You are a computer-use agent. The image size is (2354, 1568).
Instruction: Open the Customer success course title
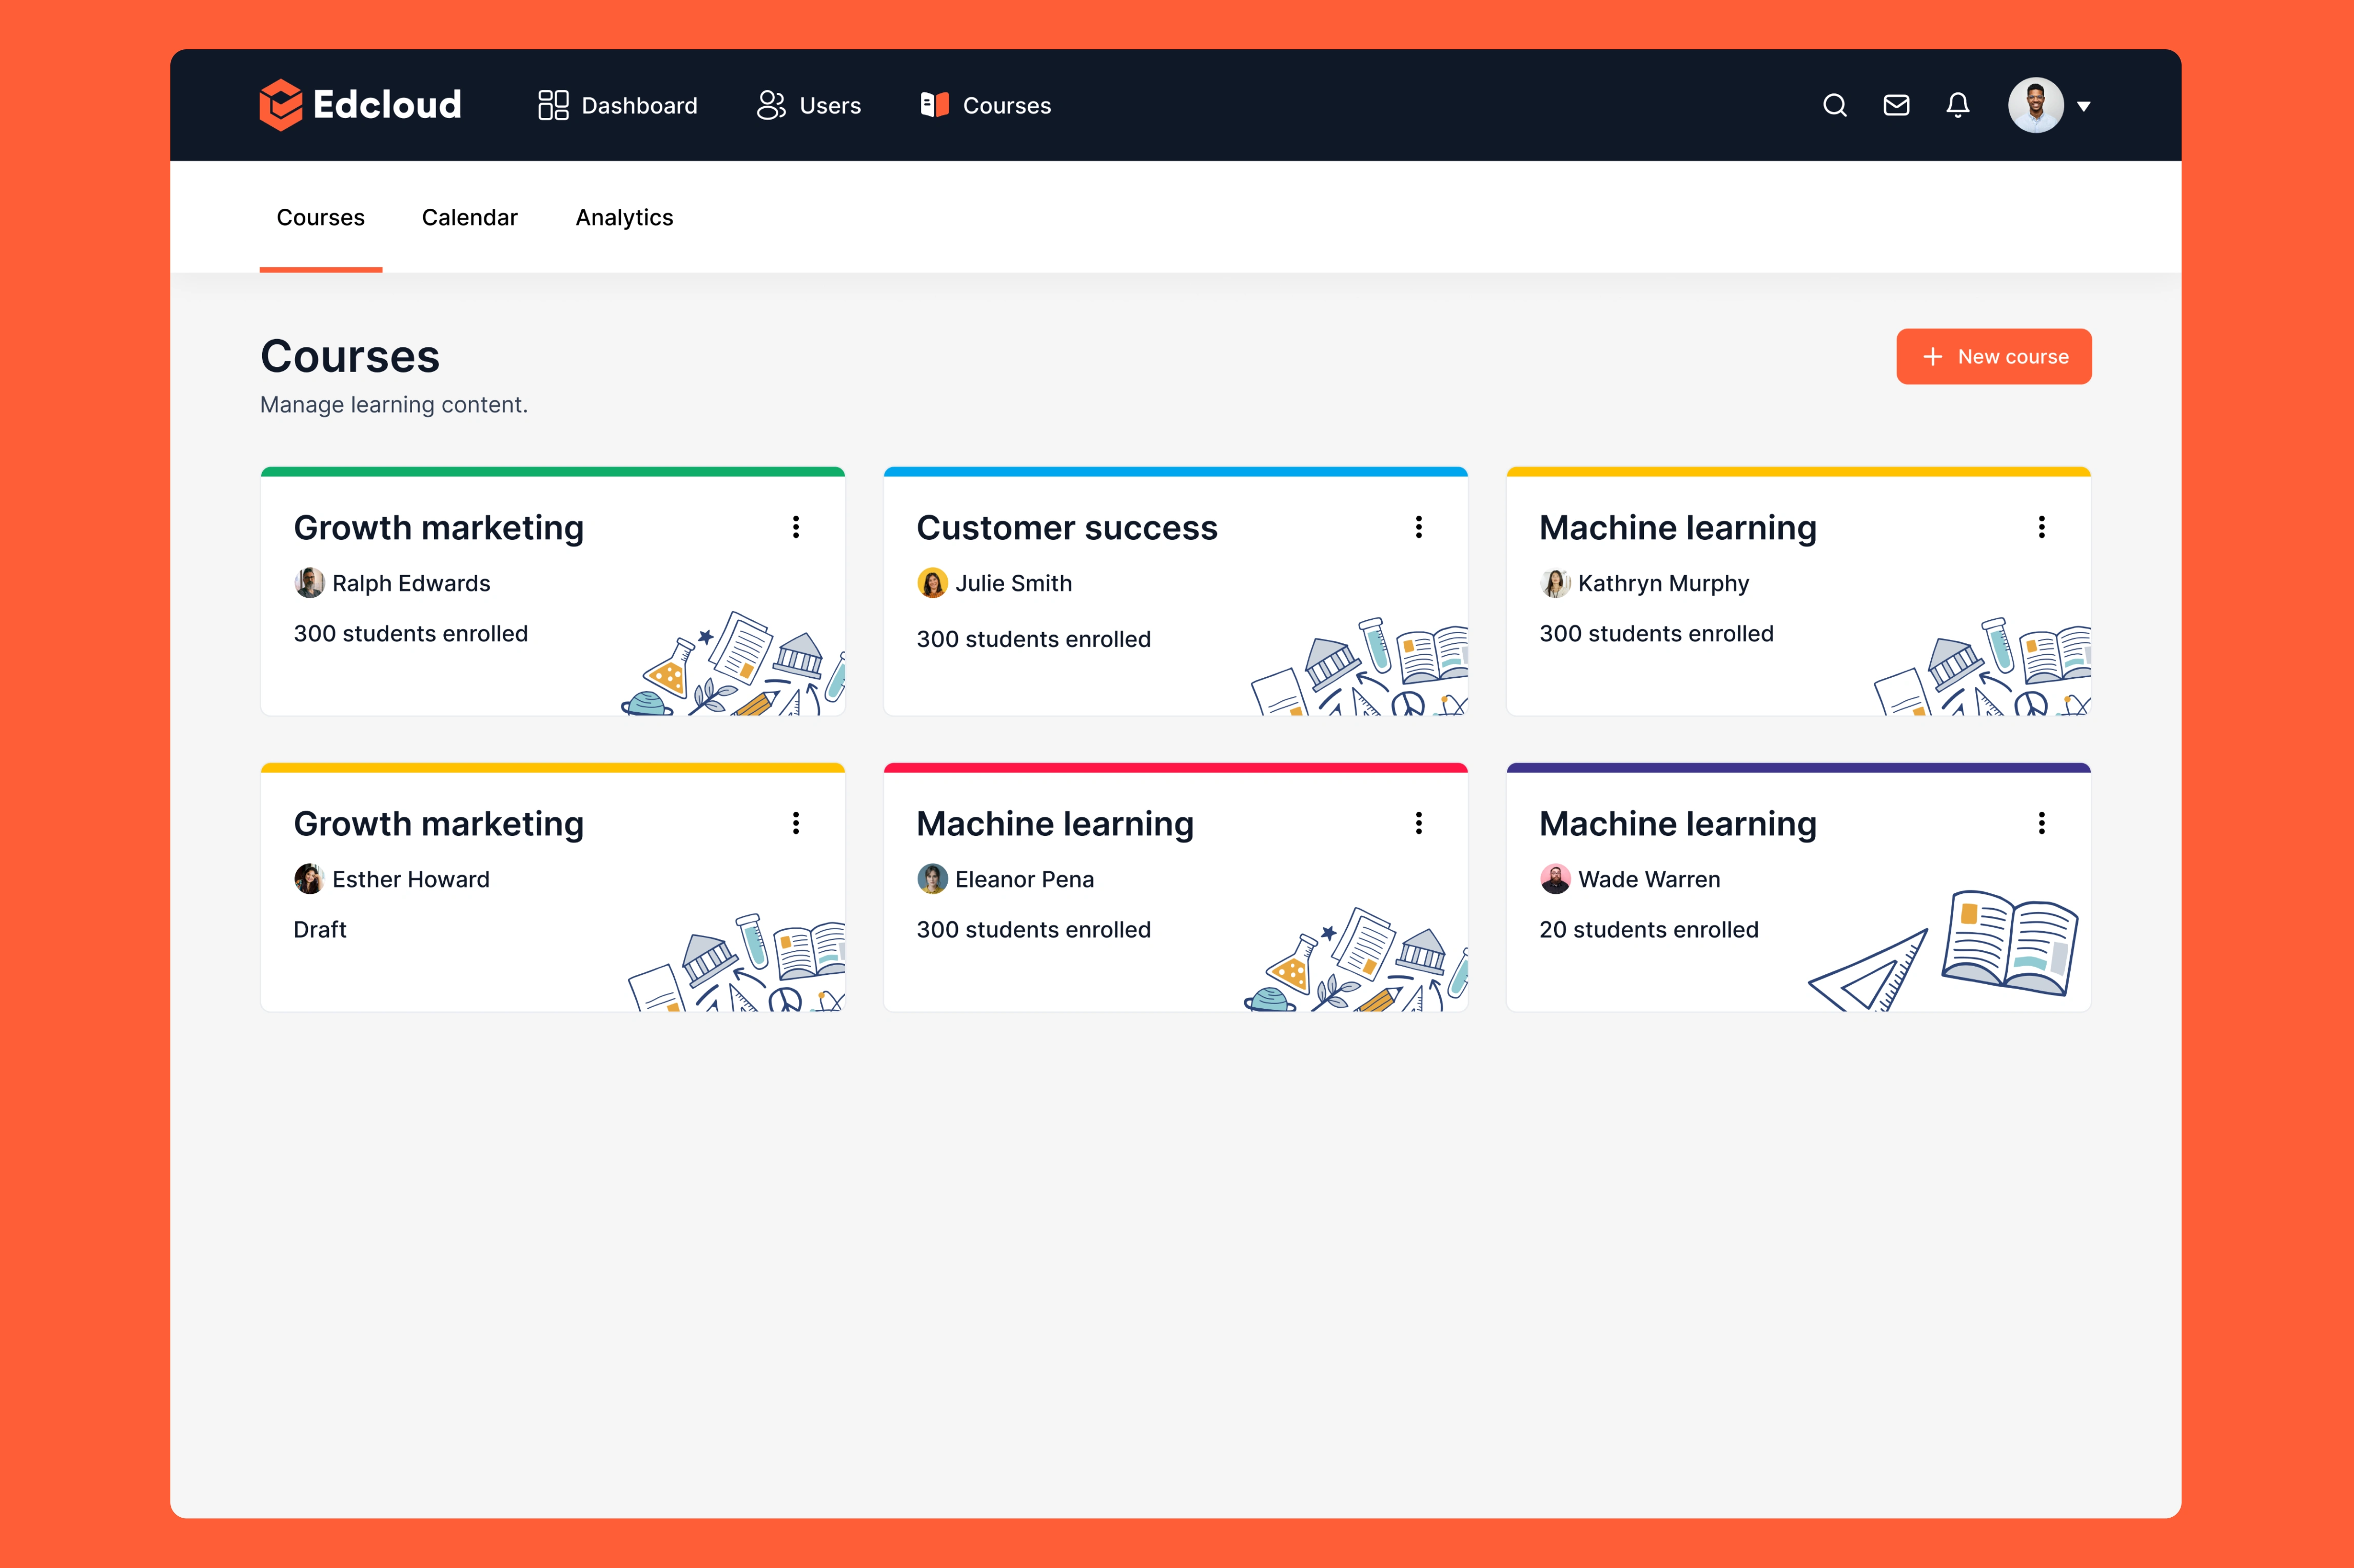coord(1066,528)
